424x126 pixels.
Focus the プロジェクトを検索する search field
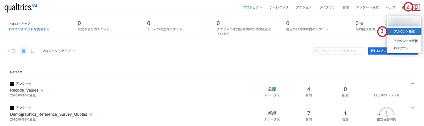point(339,51)
